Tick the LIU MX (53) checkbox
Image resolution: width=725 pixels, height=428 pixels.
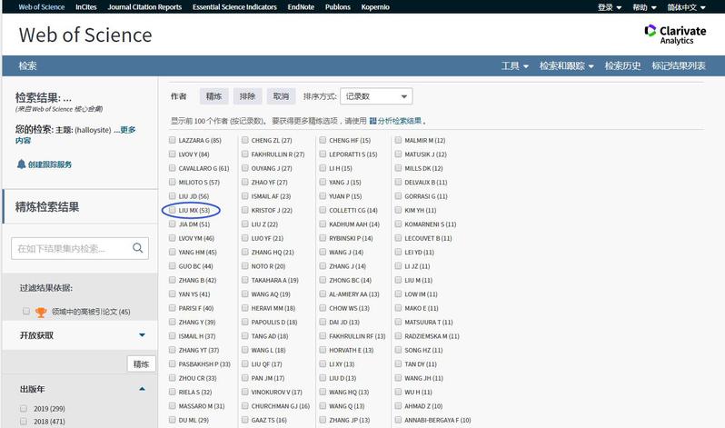pyautogui.click(x=173, y=210)
